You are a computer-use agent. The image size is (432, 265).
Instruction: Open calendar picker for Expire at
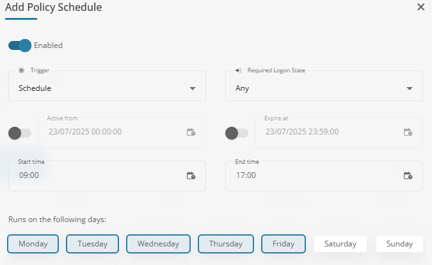[408, 132]
